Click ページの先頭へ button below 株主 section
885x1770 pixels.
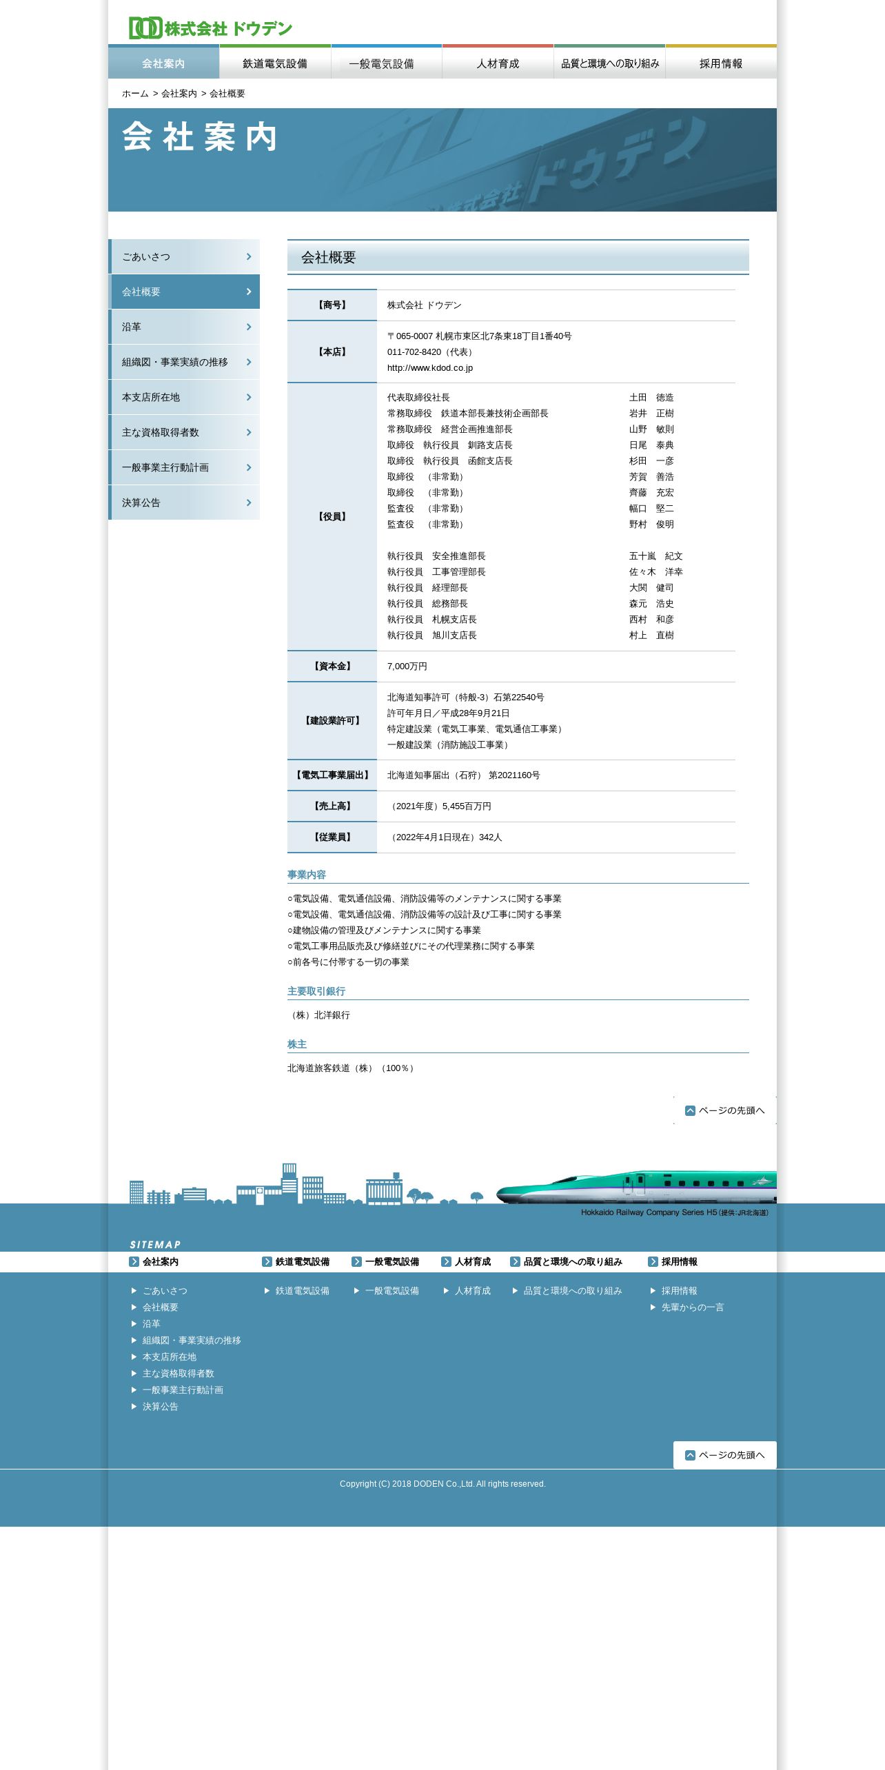725,1110
